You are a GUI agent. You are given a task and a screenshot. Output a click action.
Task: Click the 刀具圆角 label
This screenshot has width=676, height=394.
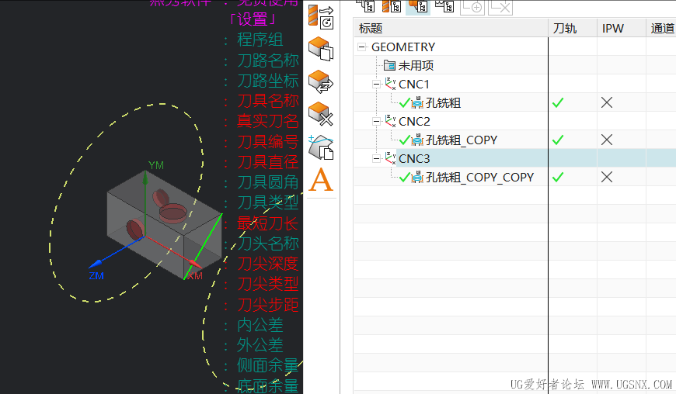coord(268,182)
